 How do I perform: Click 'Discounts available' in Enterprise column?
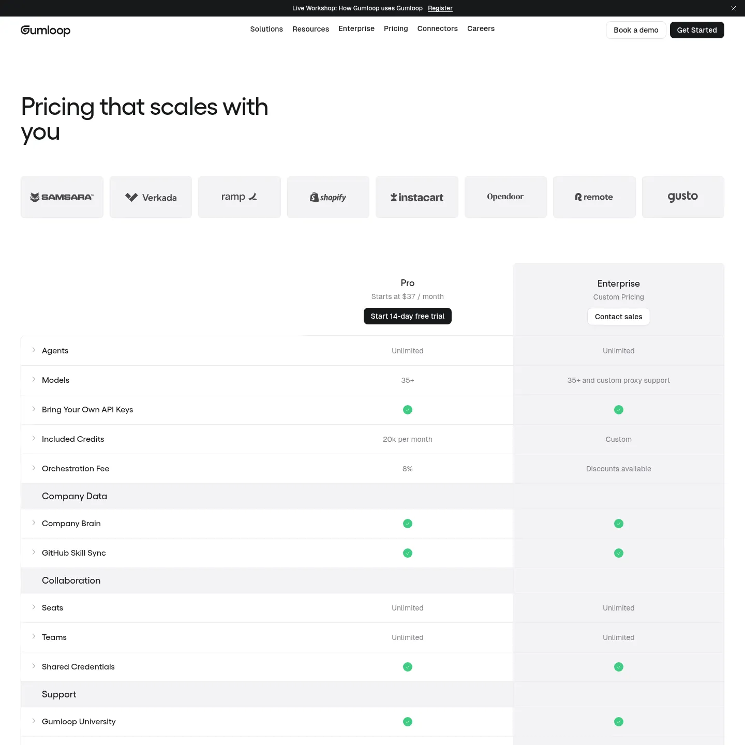[x=619, y=469]
